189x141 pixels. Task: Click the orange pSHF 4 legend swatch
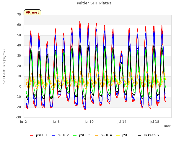pos(97,136)
